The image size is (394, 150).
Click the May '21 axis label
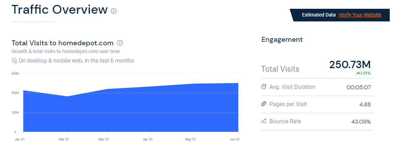[190, 139]
